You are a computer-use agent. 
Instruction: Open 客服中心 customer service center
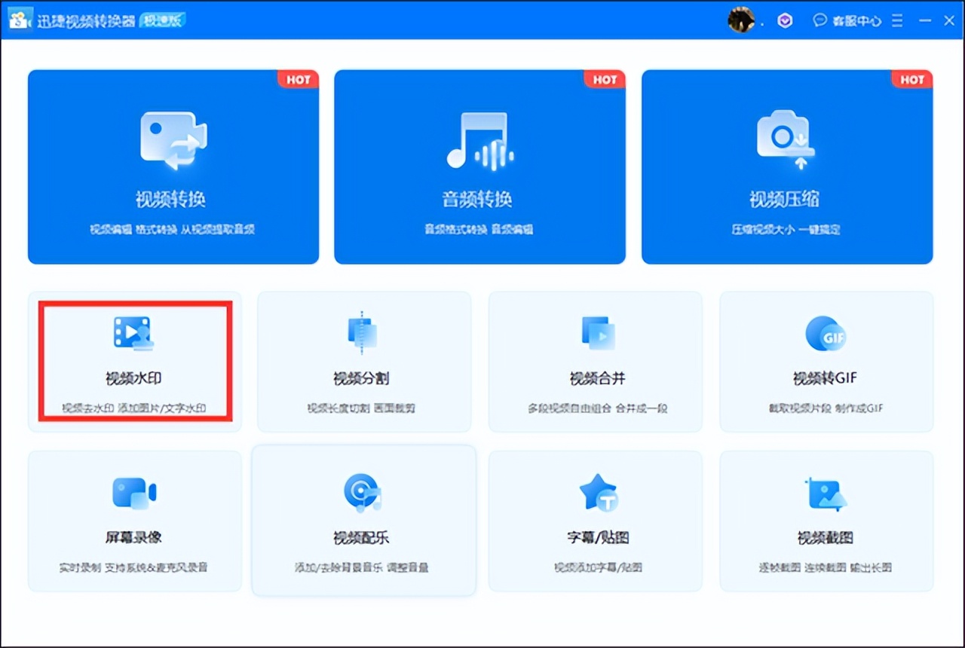847,21
